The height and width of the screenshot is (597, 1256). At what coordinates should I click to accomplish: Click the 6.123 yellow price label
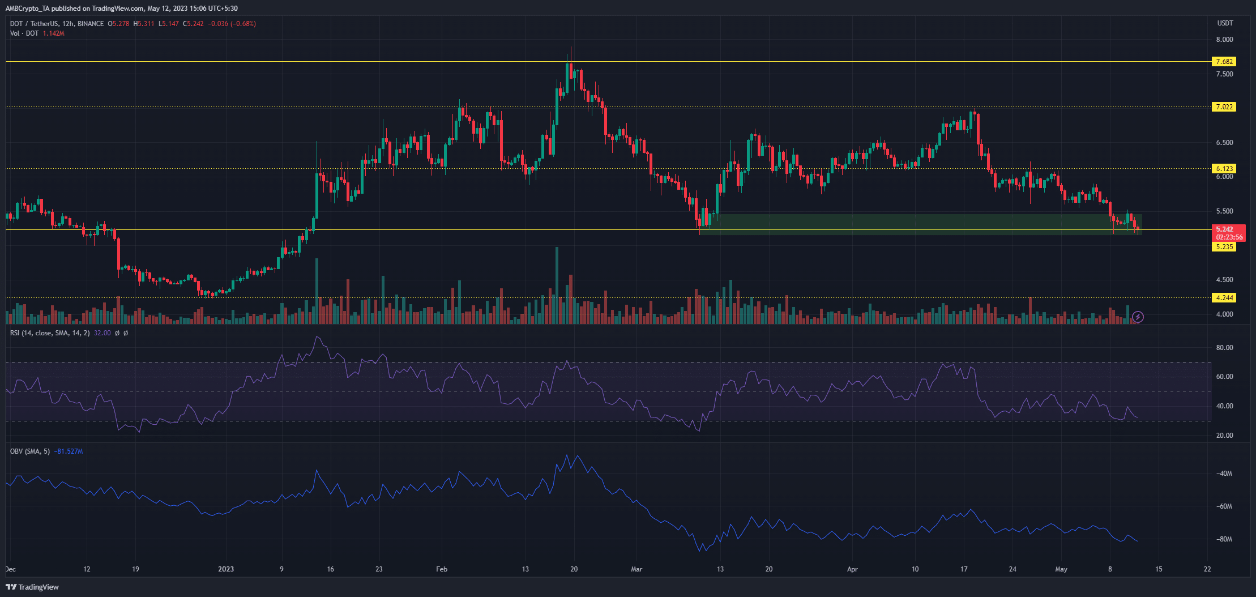[1224, 168]
